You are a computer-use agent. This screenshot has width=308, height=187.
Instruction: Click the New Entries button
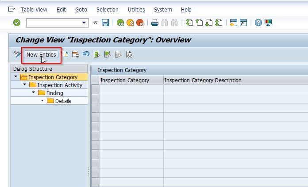coord(41,54)
